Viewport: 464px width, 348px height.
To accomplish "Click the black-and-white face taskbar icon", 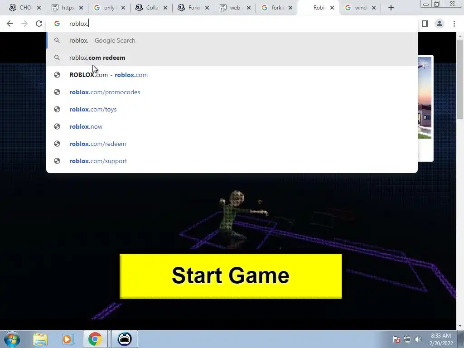I will (125, 339).
